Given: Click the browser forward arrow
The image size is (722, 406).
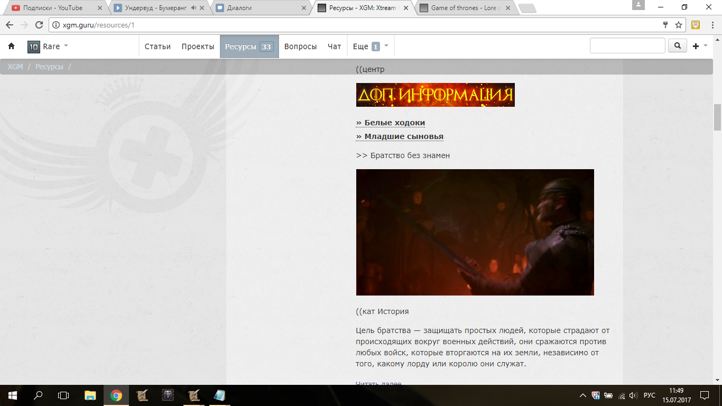Looking at the screenshot, I should click(x=24, y=25).
